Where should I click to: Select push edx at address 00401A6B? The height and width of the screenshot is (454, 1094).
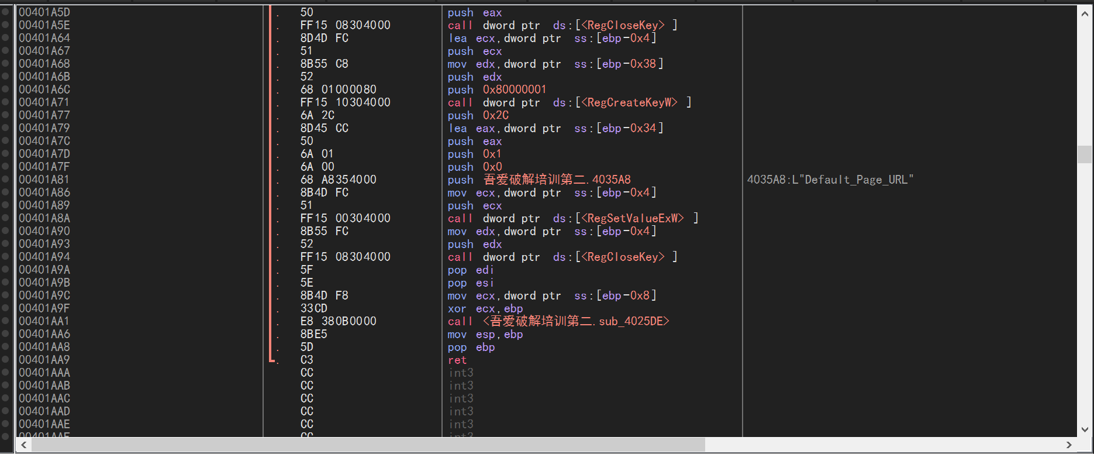point(475,77)
